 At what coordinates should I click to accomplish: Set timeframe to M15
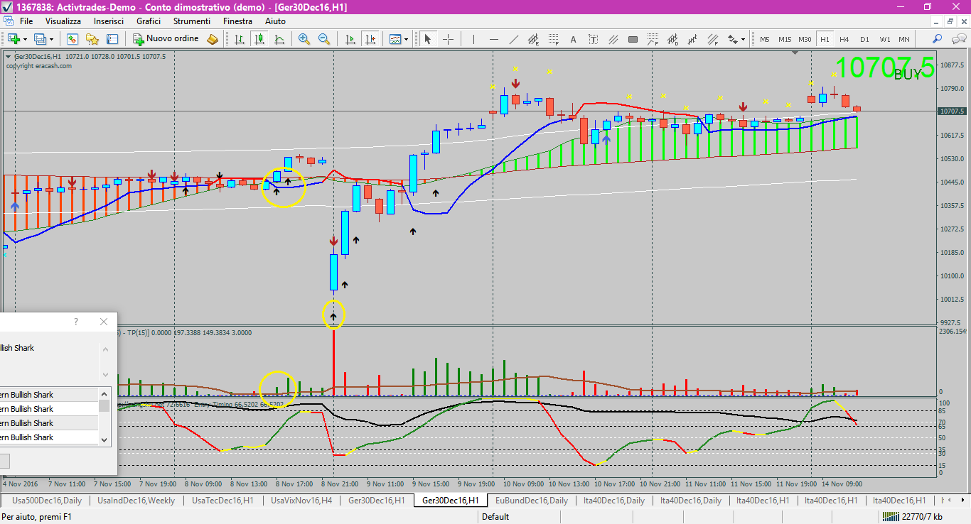pyautogui.click(x=785, y=39)
